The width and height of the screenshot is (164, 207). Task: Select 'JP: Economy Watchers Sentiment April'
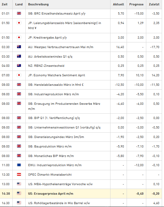(x=57, y=75)
